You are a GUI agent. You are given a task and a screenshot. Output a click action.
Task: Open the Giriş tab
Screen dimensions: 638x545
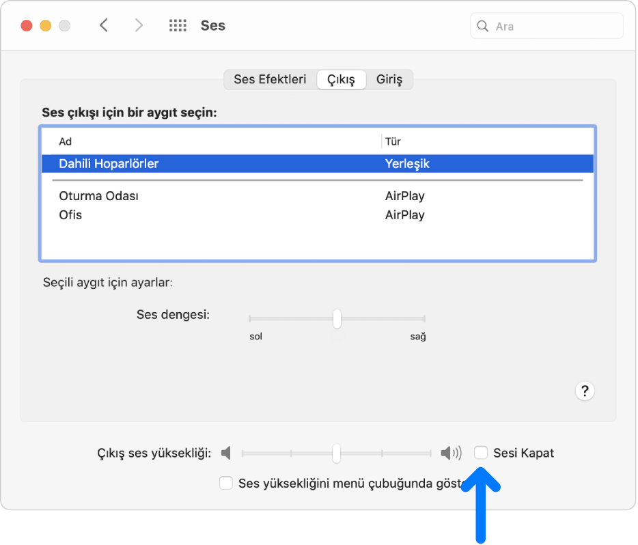(389, 79)
